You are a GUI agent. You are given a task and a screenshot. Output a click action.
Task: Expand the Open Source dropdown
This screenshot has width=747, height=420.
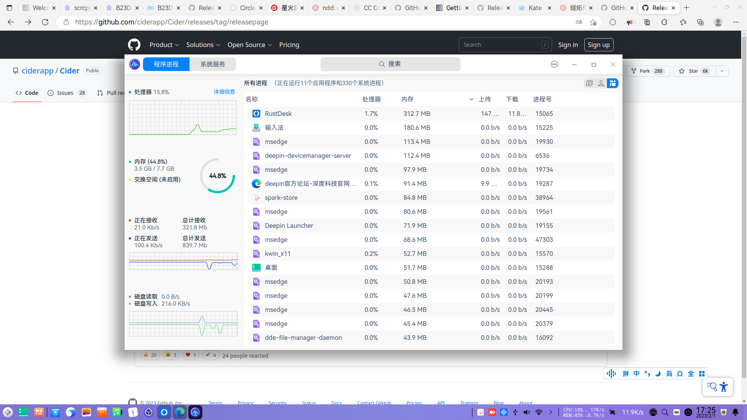click(249, 45)
